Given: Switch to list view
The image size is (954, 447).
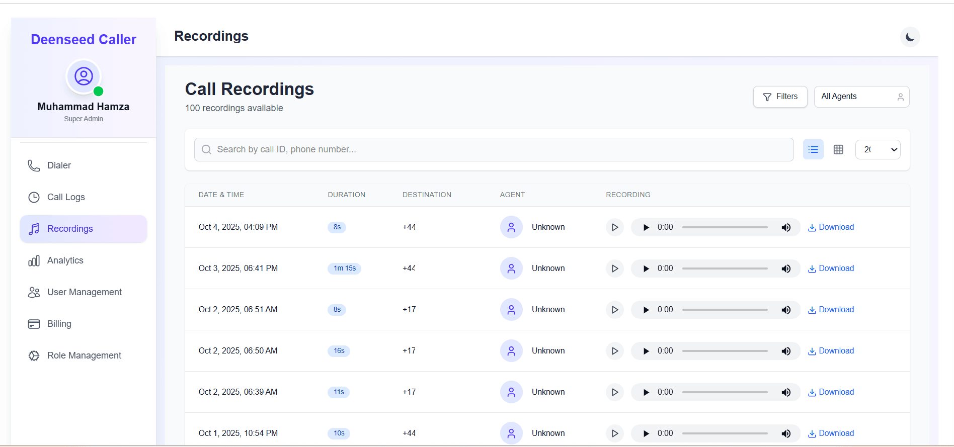Looking at the screenshot, I should [x=813, y=149].
